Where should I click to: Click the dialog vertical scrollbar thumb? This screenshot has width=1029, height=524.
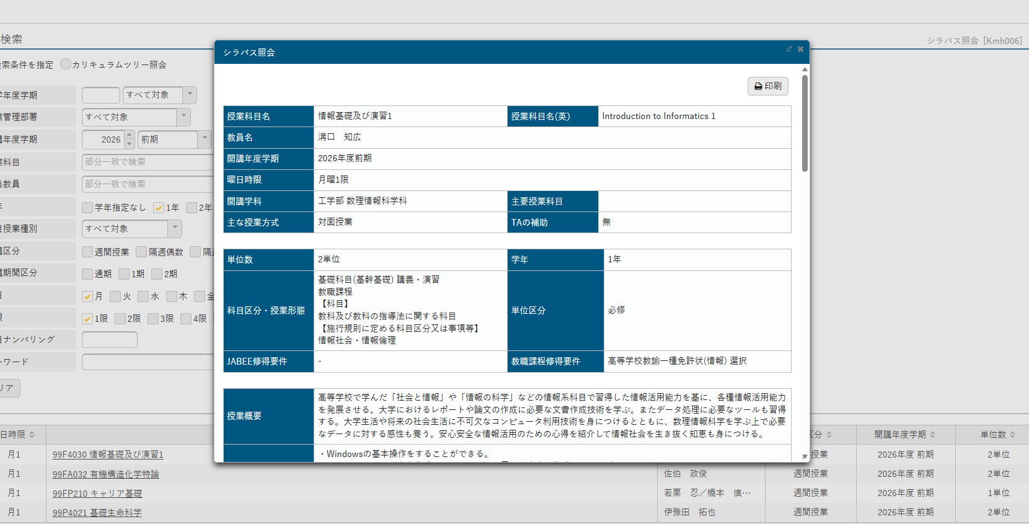click(x=805, y=123)
